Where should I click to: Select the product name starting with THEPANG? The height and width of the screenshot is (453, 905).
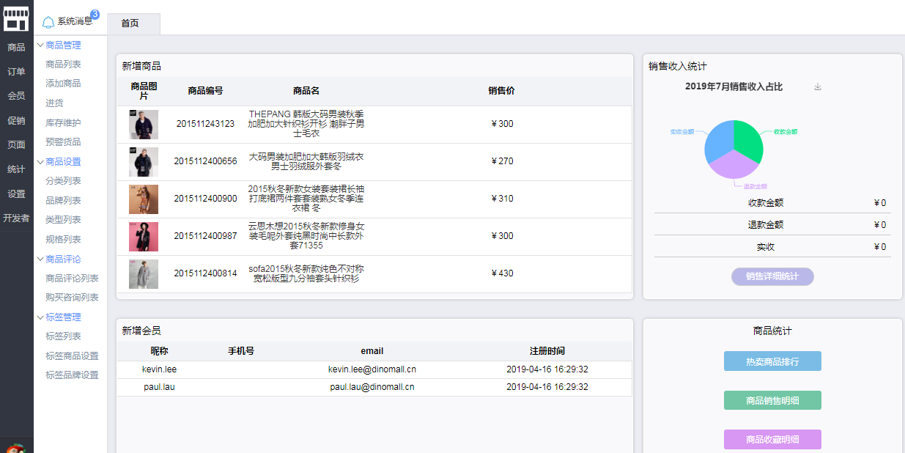(306, 124)
